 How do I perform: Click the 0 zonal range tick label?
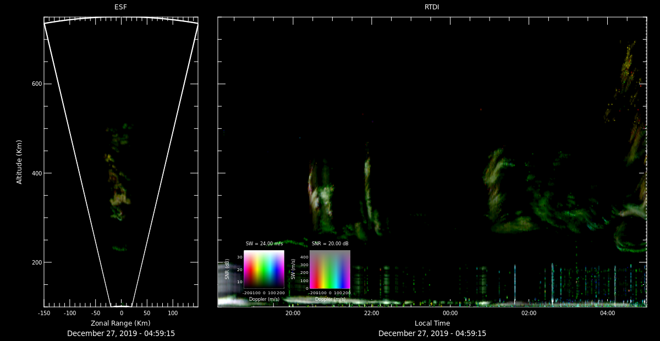[x=121, y=313]
